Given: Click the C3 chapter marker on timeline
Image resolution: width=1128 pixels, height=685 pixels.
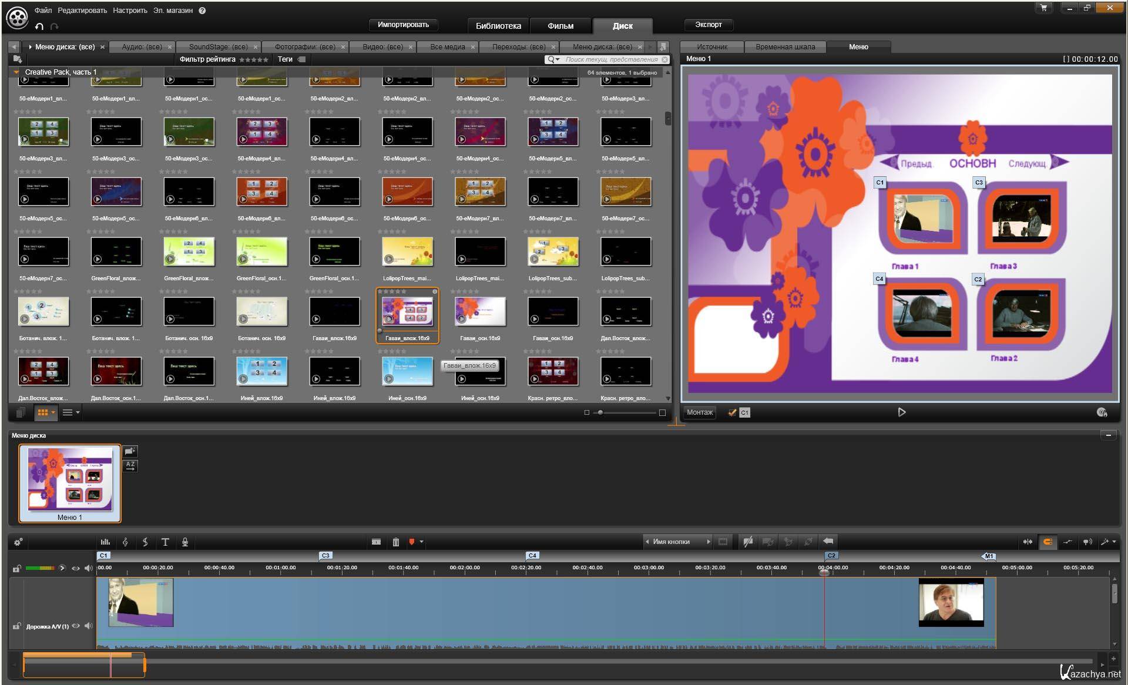Looking at the screenshot, I should [x=325, y=555].
